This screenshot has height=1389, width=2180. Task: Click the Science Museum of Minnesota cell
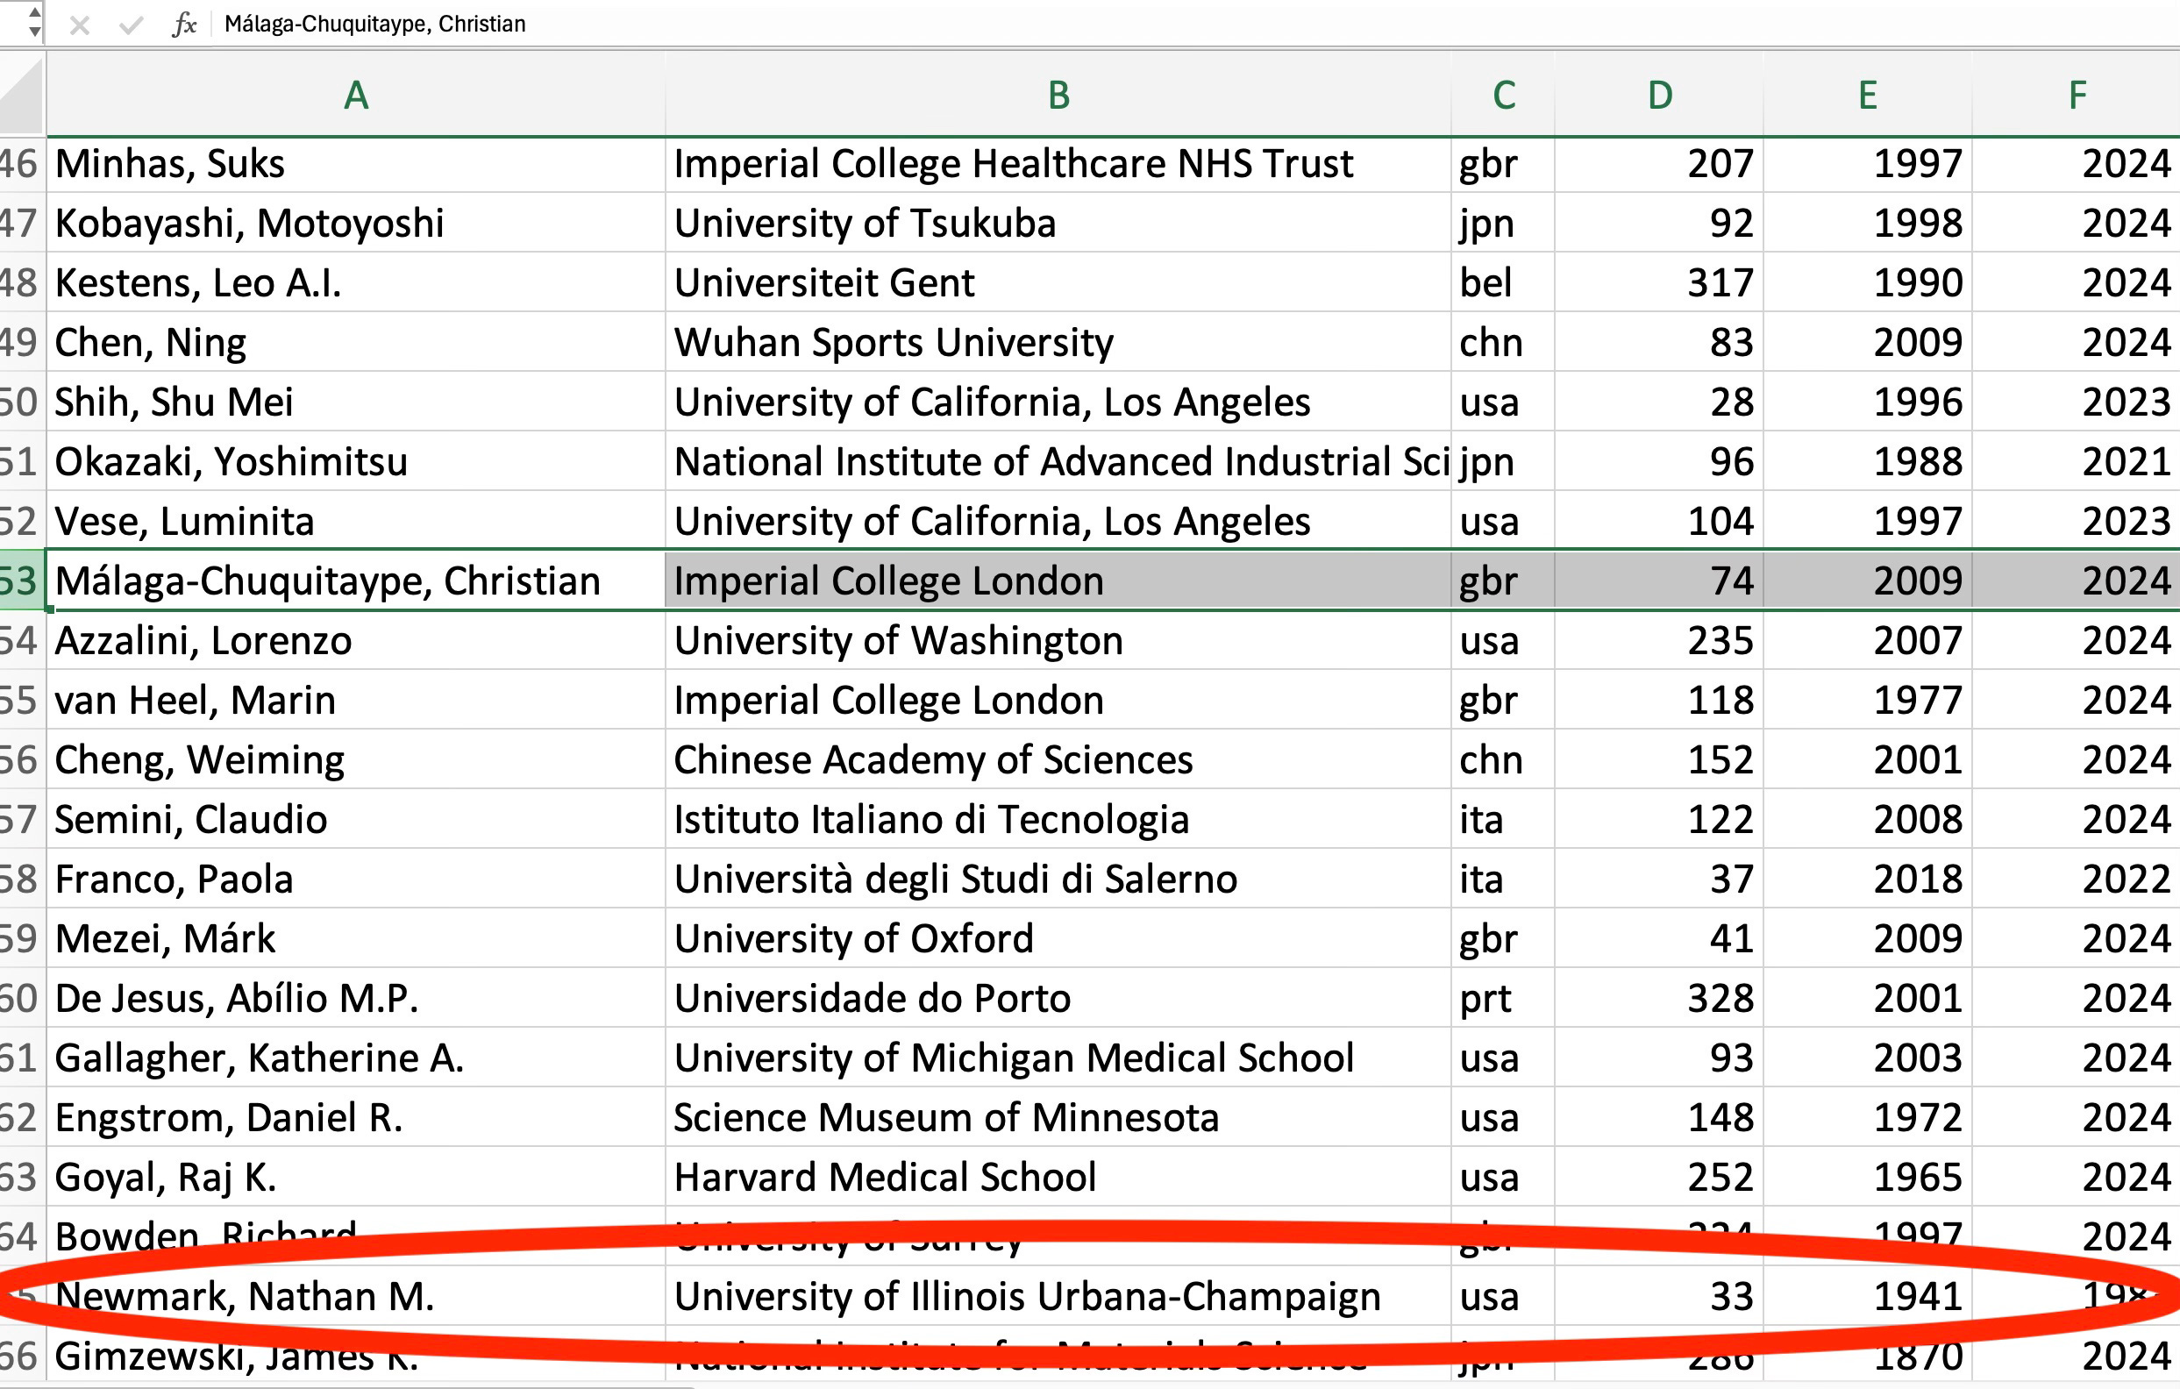[946, 1117]
